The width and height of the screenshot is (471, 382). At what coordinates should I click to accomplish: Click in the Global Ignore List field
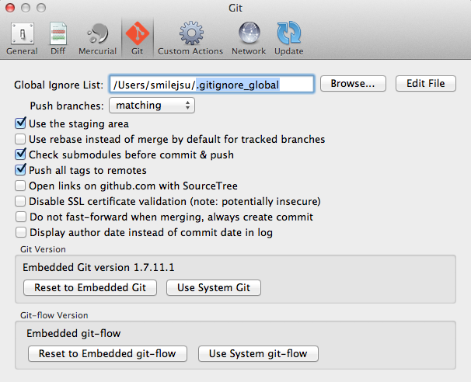click(211, 84)
